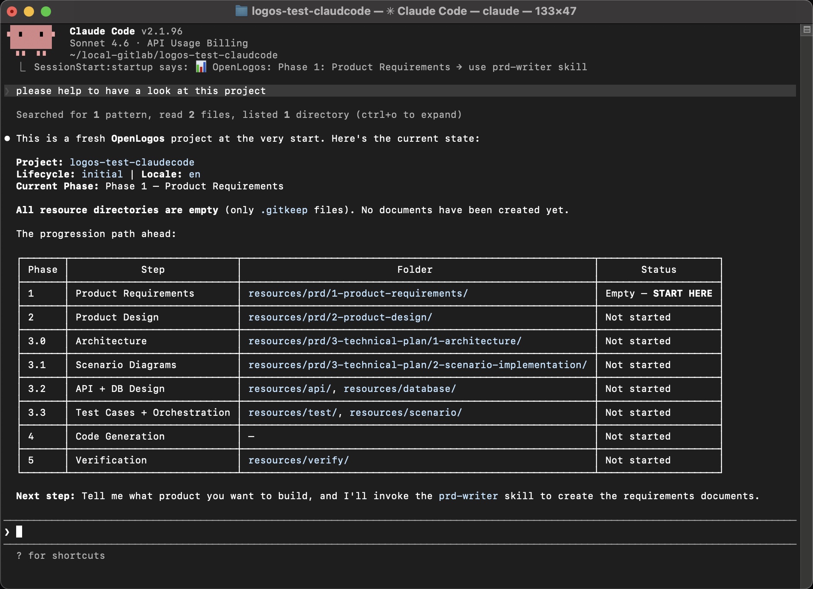Select the 'Not started' status for Verification
This screenshot has width=813, height=589.
pos(637,460)
